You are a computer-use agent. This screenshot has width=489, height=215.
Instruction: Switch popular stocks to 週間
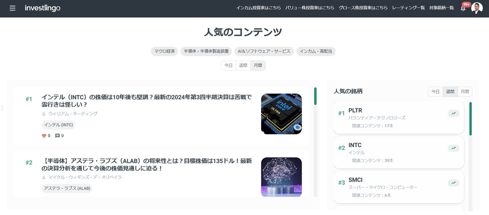[x=450, y=91]
